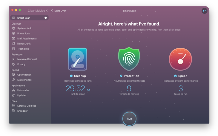The height and width of the screenshot is (136, 218).
Task: Click 'Removes unneeded junk' text
Action: click(x=78, y=81)
